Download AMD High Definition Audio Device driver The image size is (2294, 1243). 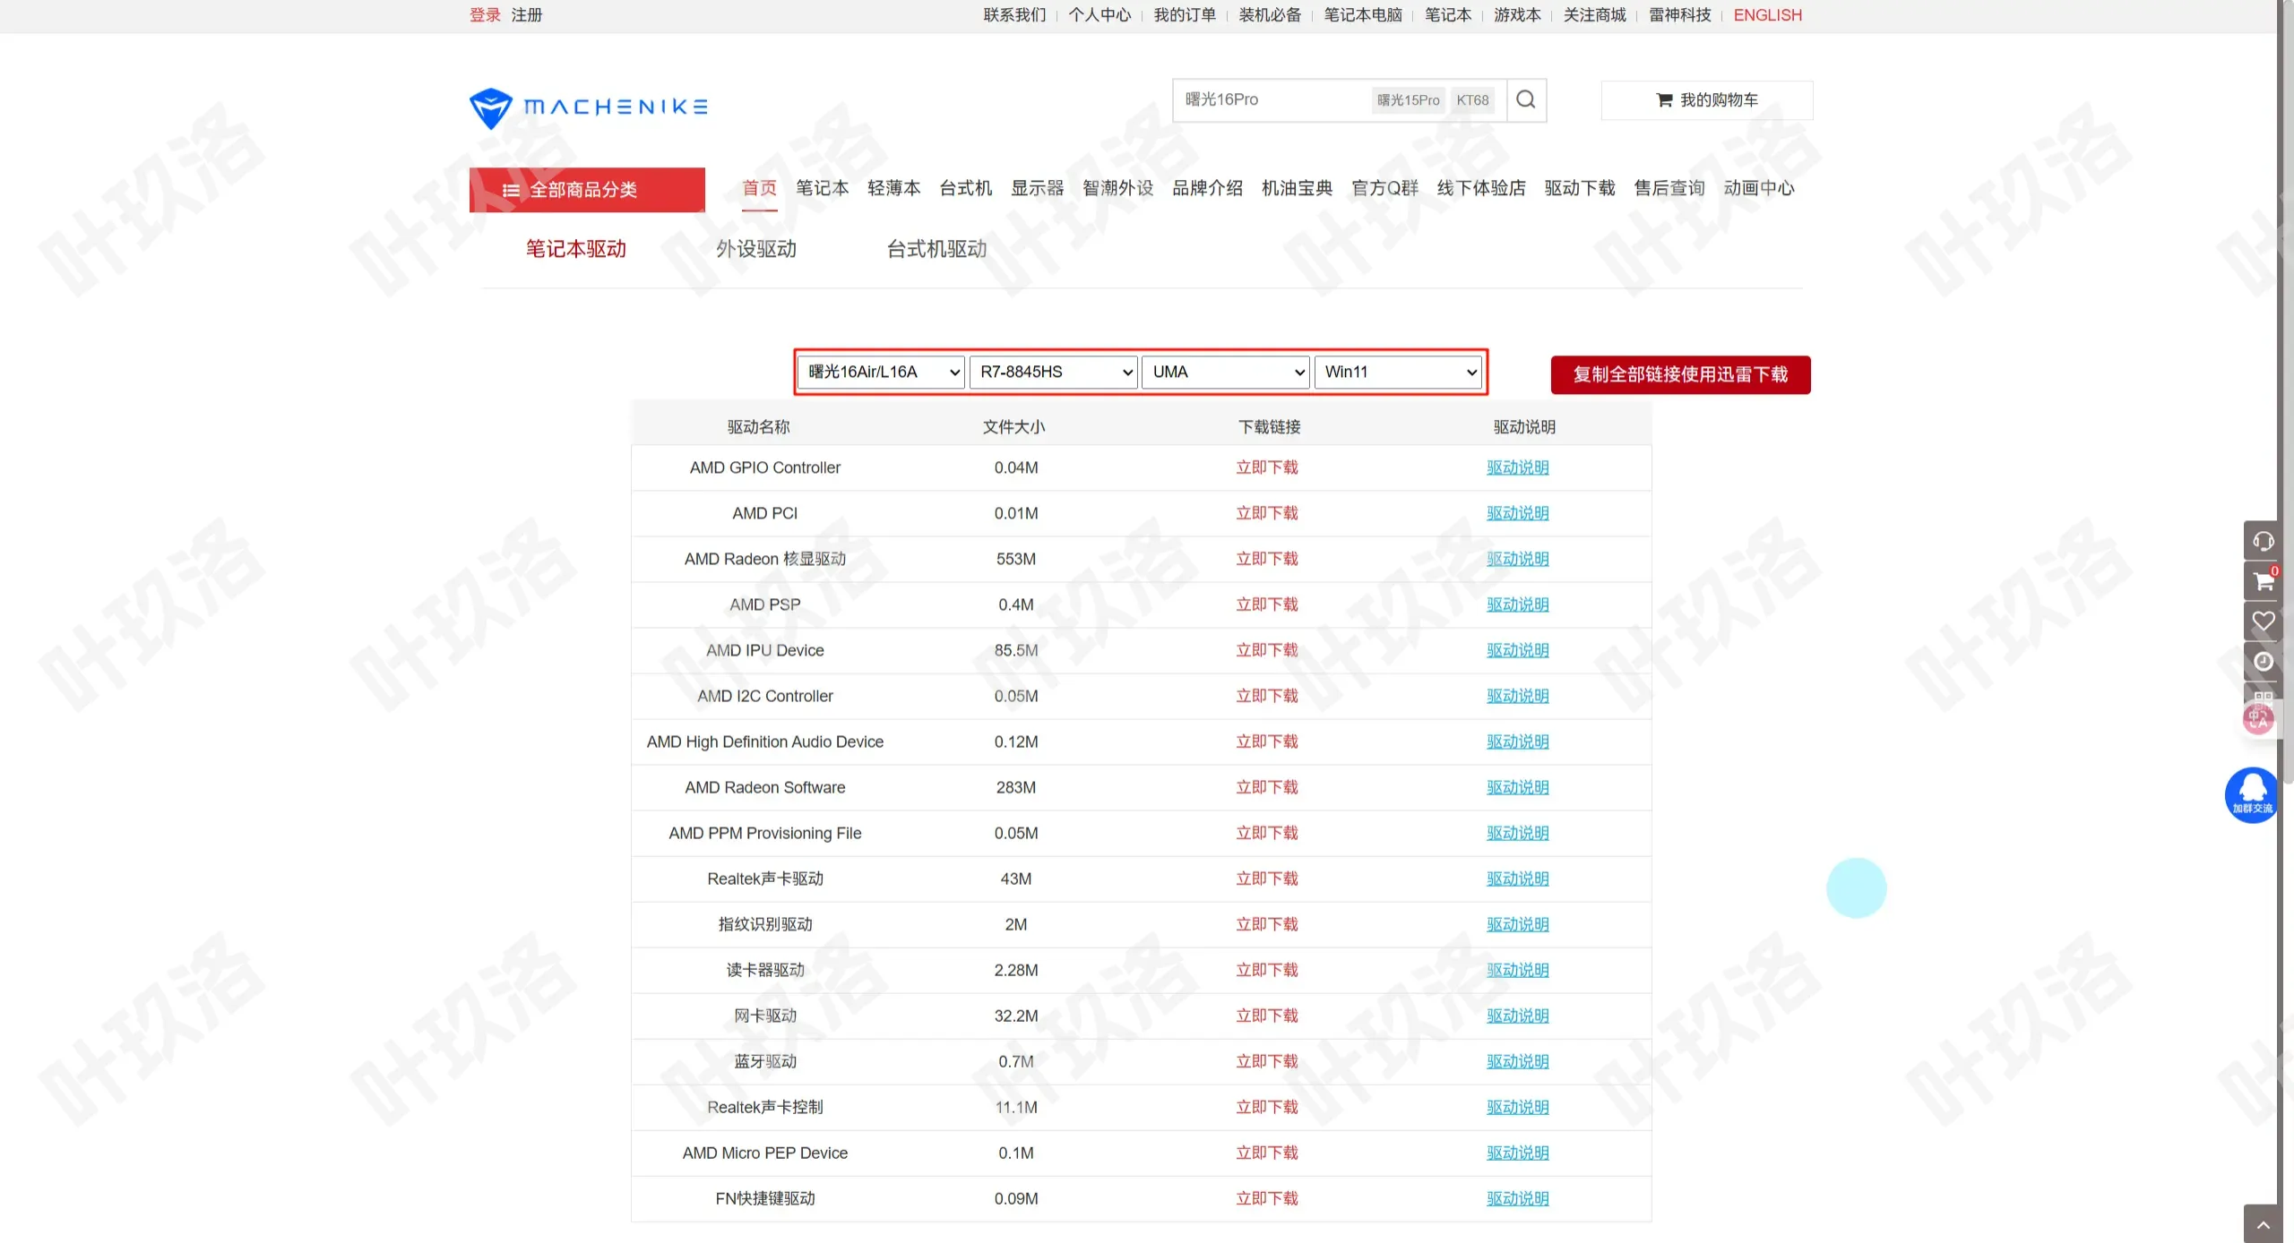click(1267, 742)
